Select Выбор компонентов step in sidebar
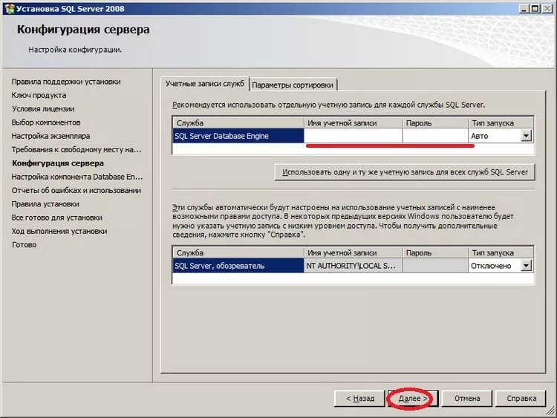This screenshot has width=557, height=418. coord(46,123)
